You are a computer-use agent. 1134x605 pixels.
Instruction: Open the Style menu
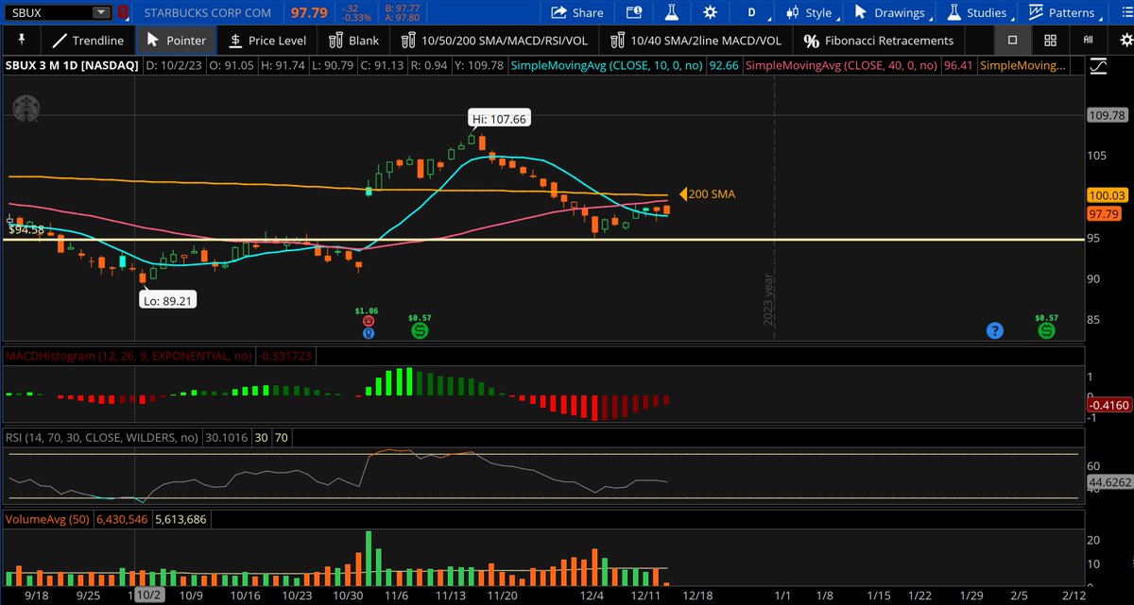click(x=811, y=13)
